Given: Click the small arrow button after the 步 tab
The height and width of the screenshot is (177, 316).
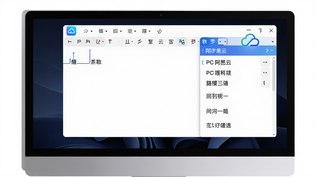Looking at the screenshot, I should click(223, 41).
